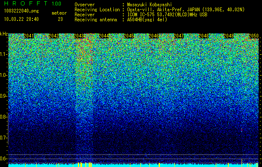Click the 2042 time marker
The height and width of the screenshot is (167, 262).
click(54, 36)
